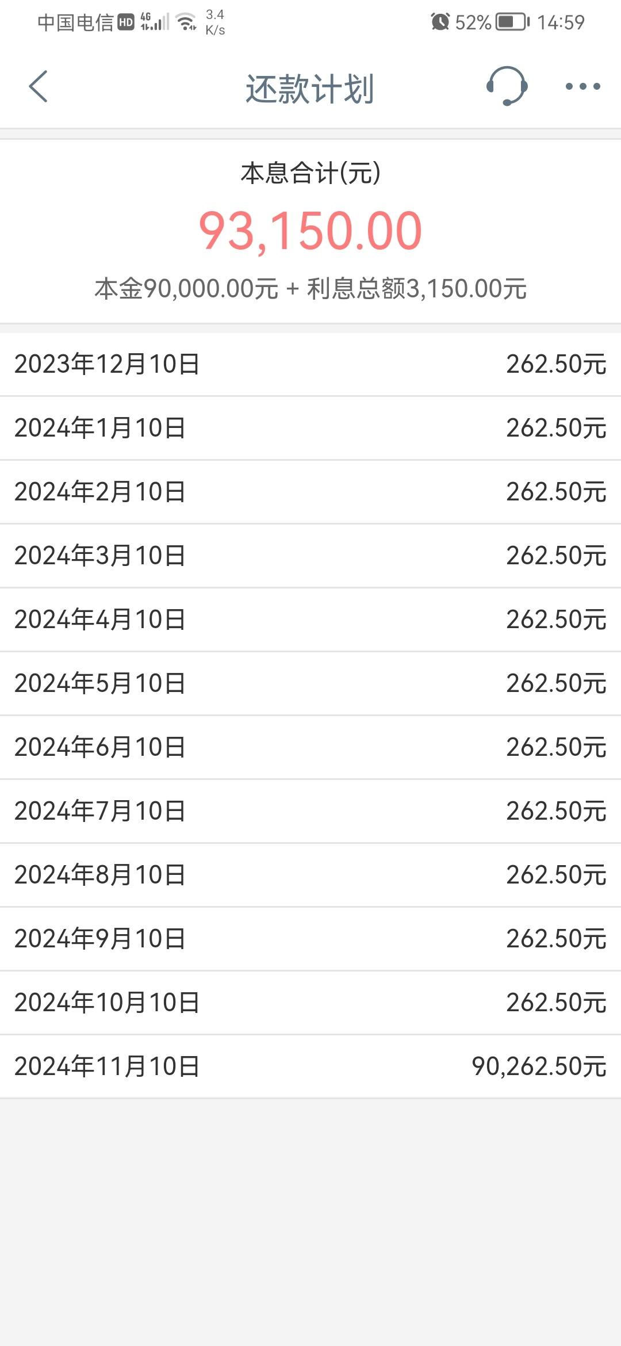The height and width of the screenshot is (1346, 621).
Task: Choose the 2024年9月10日 installment row
Action: pyautogui.click(x=310, y=939)
